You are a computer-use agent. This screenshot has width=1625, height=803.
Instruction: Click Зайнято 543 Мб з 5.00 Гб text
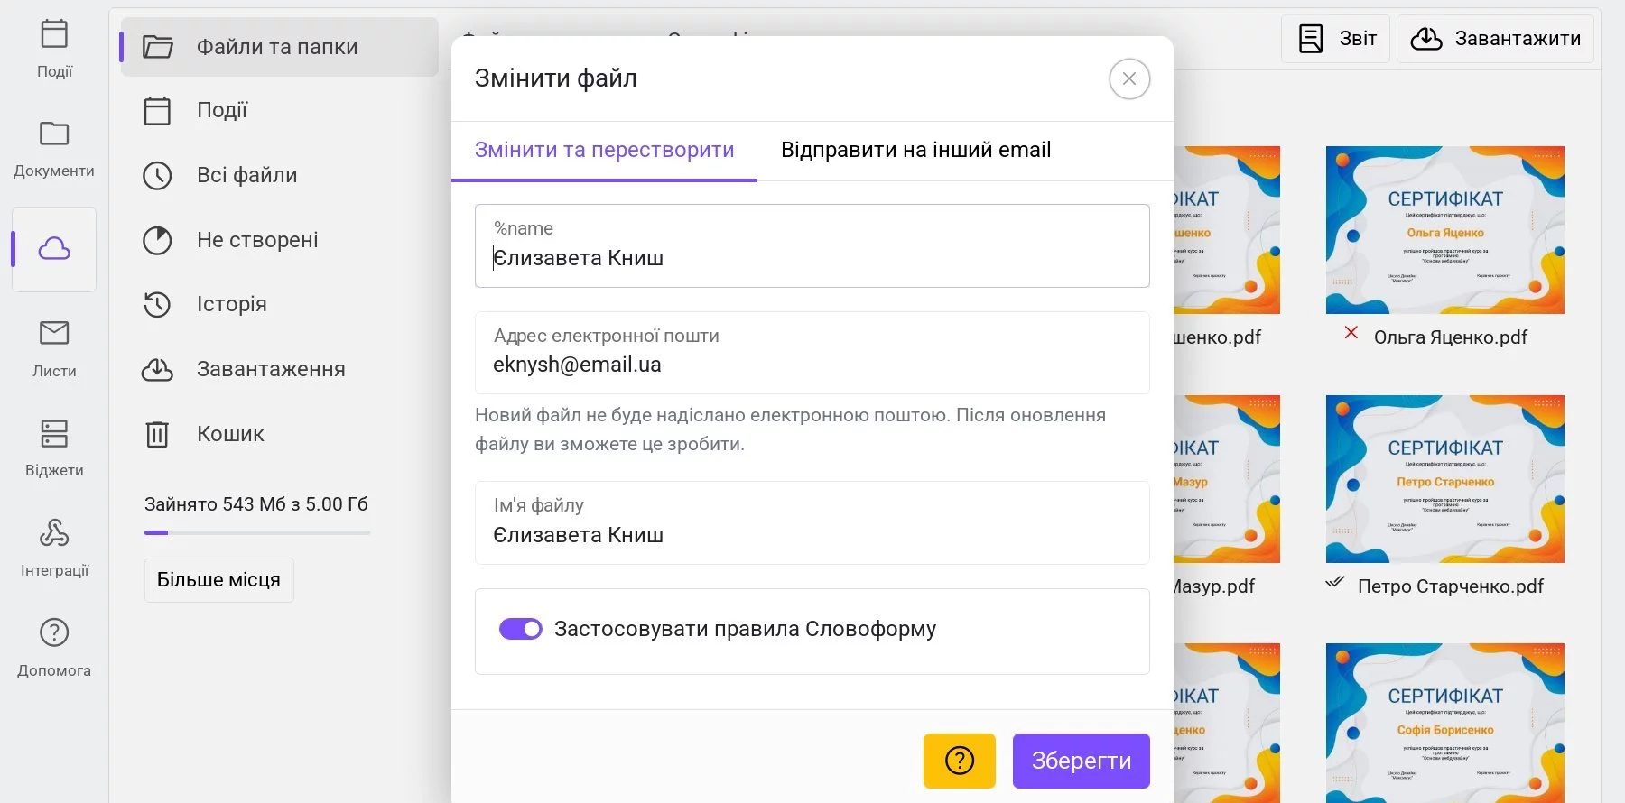point(256,504)
